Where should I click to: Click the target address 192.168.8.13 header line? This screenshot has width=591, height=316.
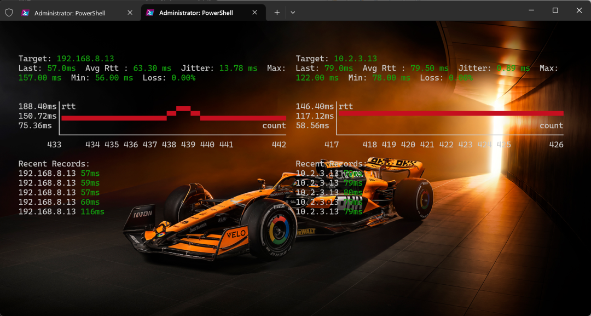click(66, 59)
